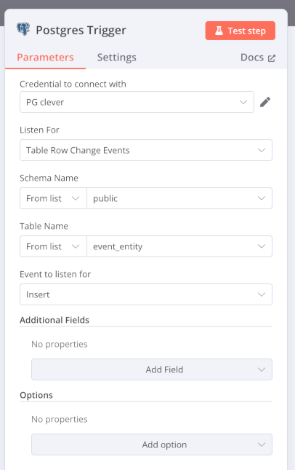Image resolution: width=295 pixels, height=470 pixels.
Task: Click No properties text under Options
Action: pos(60,419)
